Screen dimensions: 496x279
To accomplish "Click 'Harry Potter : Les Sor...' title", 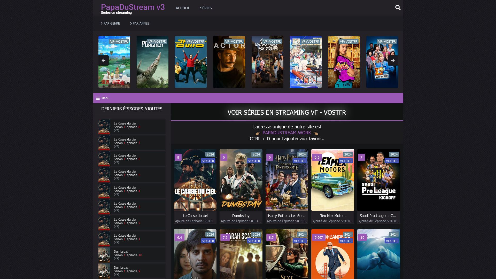I will (x=287, y=216).
